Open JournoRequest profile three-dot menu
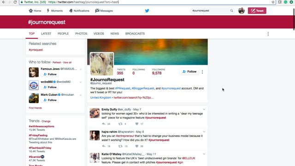 tap(202, 72)
